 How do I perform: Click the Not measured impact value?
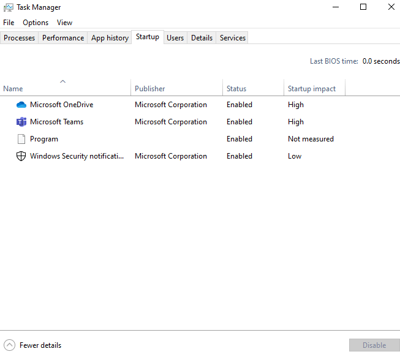click(x=311, y=139)
